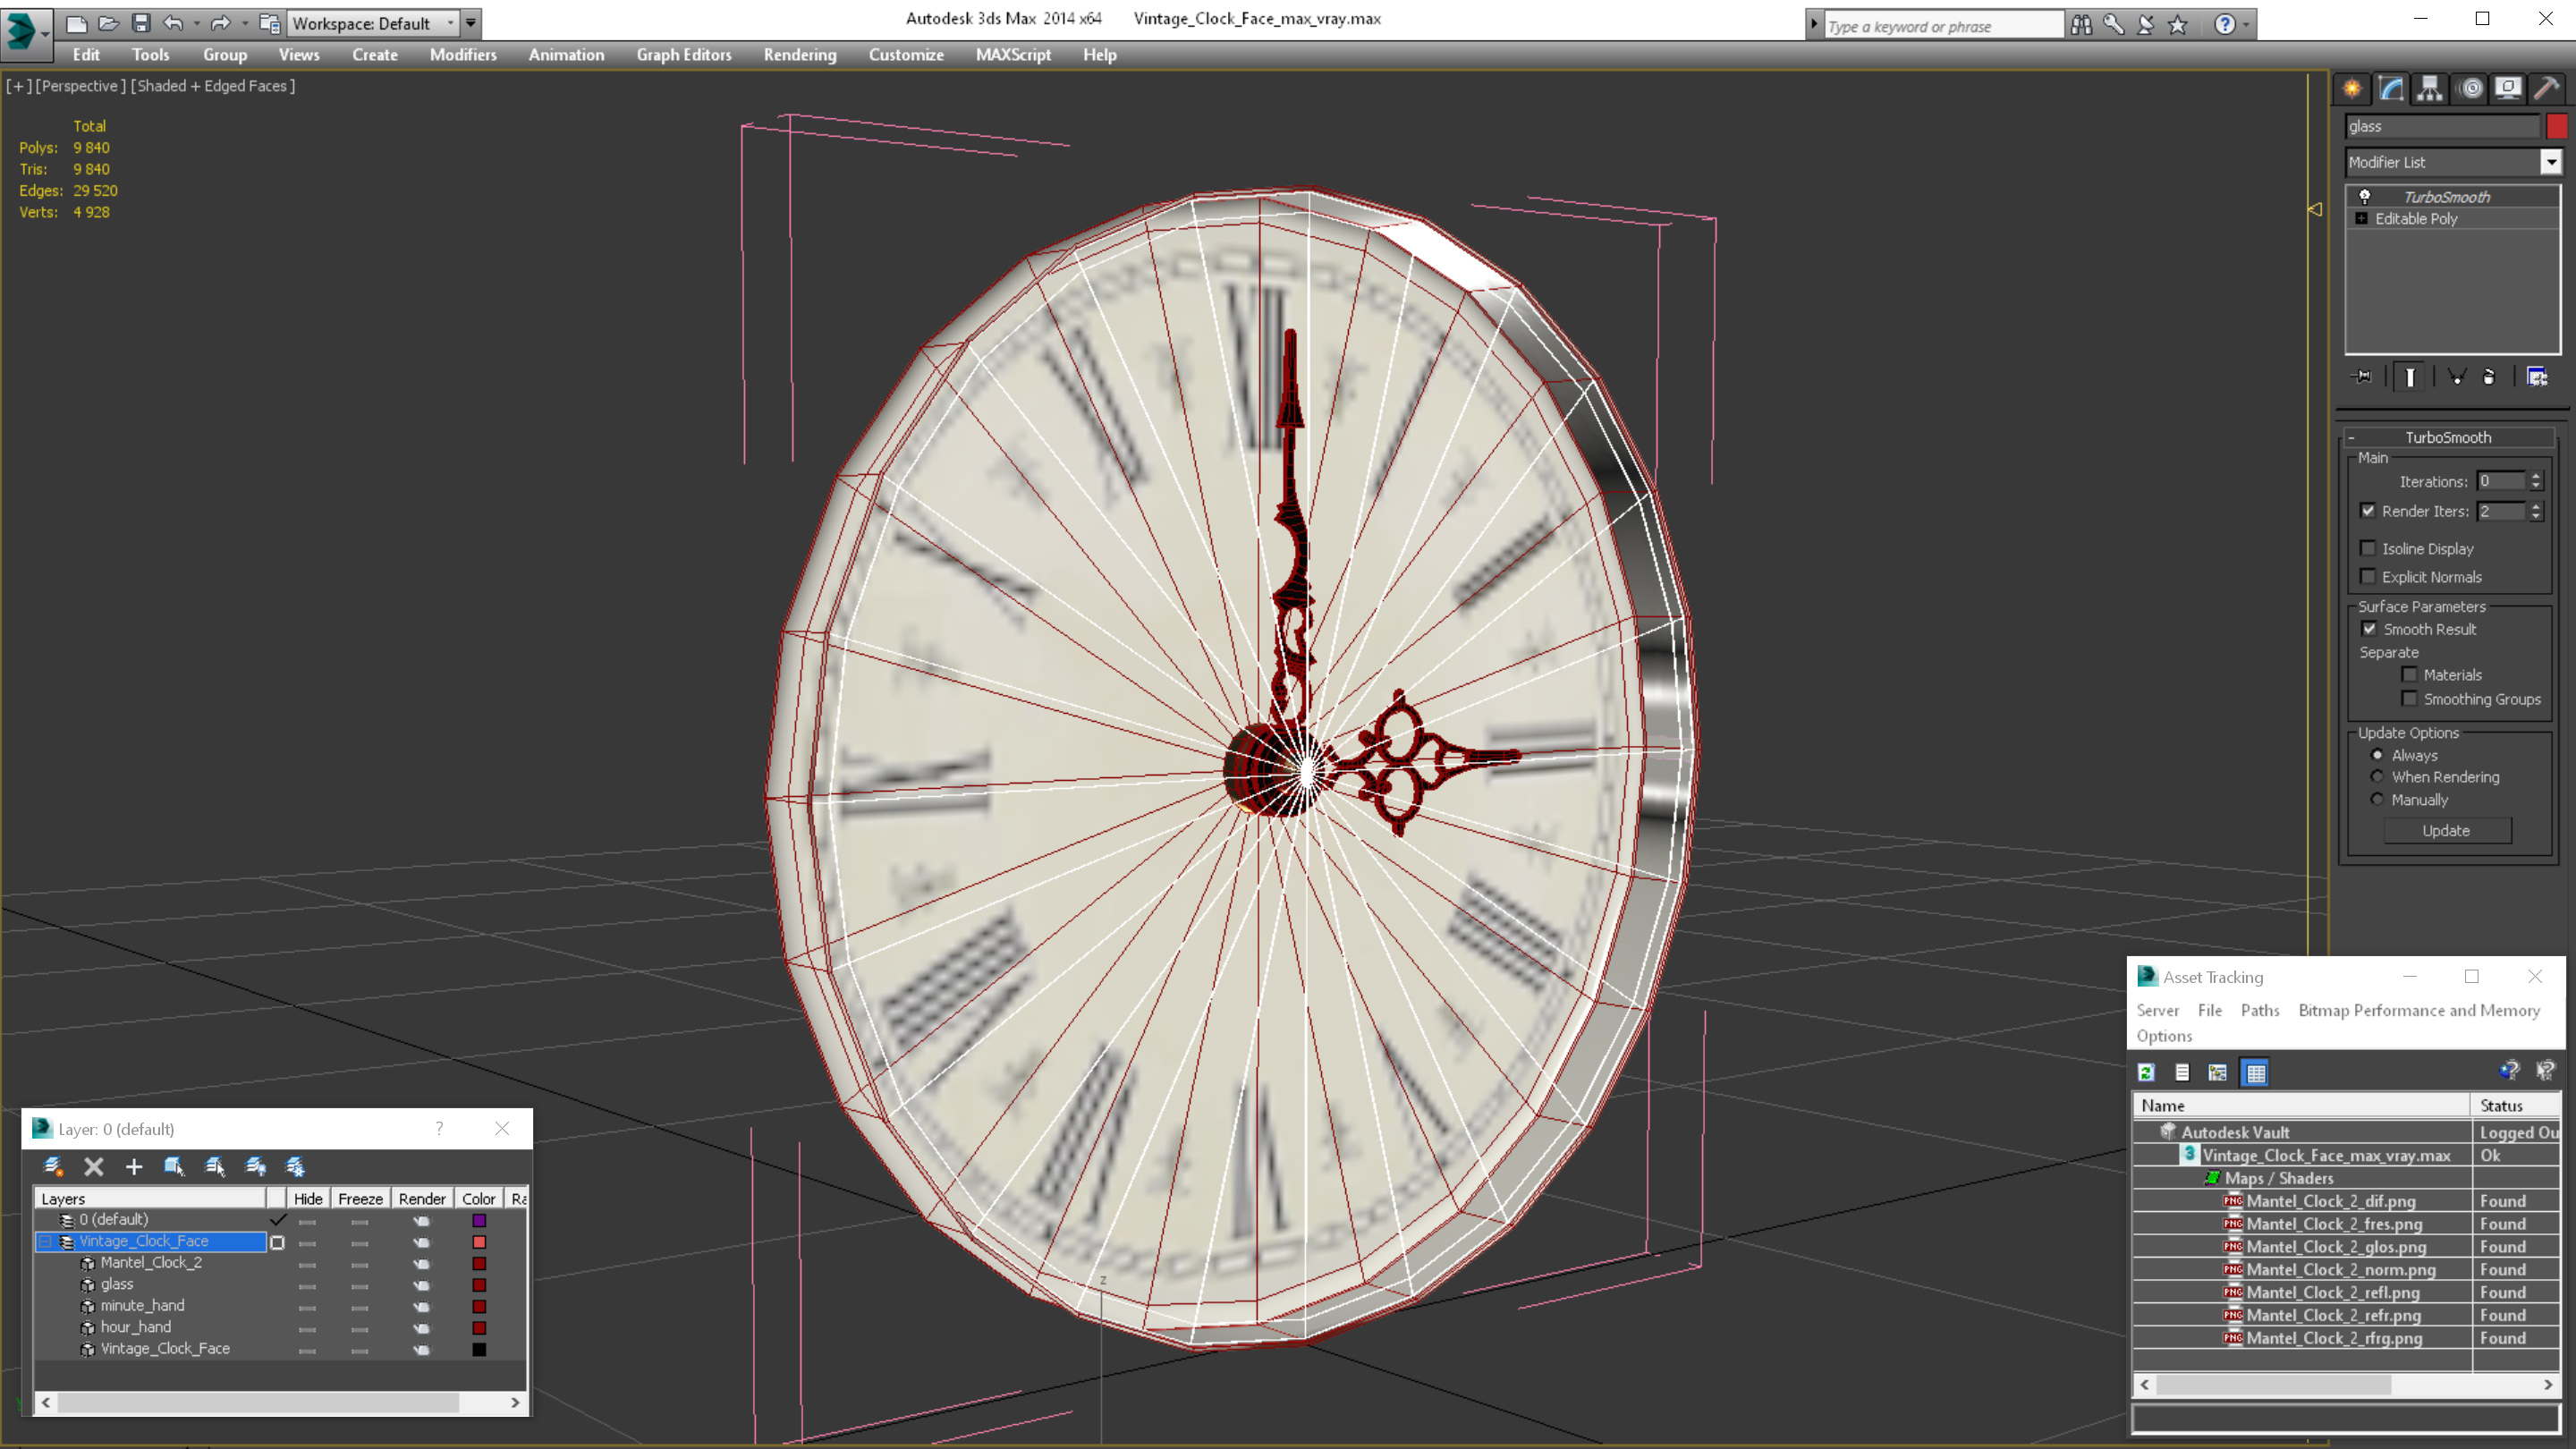
Task: Enable the Explicit Normals checkbox
Action: tap(2368, 576)
